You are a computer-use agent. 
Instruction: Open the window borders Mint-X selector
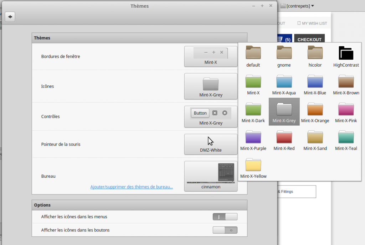[211, 57]
